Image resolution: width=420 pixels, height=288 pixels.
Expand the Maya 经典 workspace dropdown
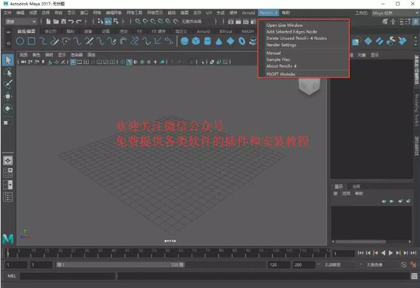389,12
